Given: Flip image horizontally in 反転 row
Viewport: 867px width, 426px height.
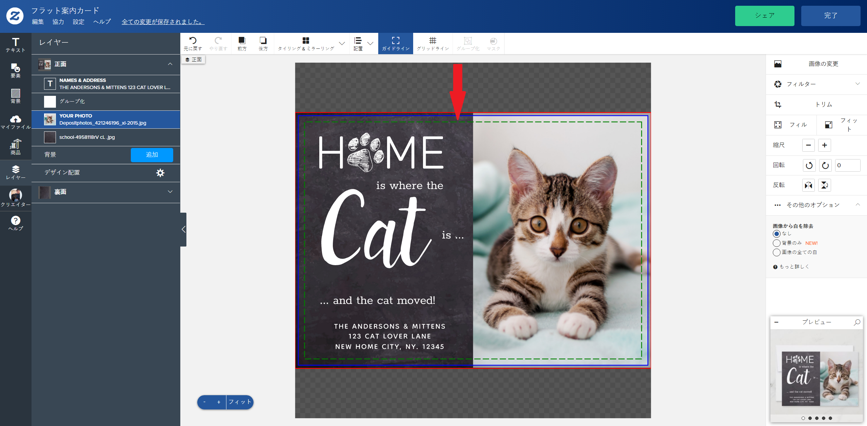Looking at the screenshot, I should click(x=808, y=185).
